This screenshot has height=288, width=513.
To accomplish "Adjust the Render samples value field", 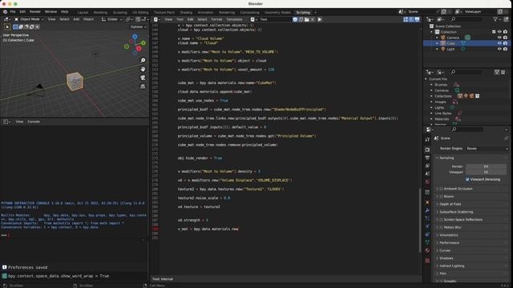I will [x=487, y=166].
